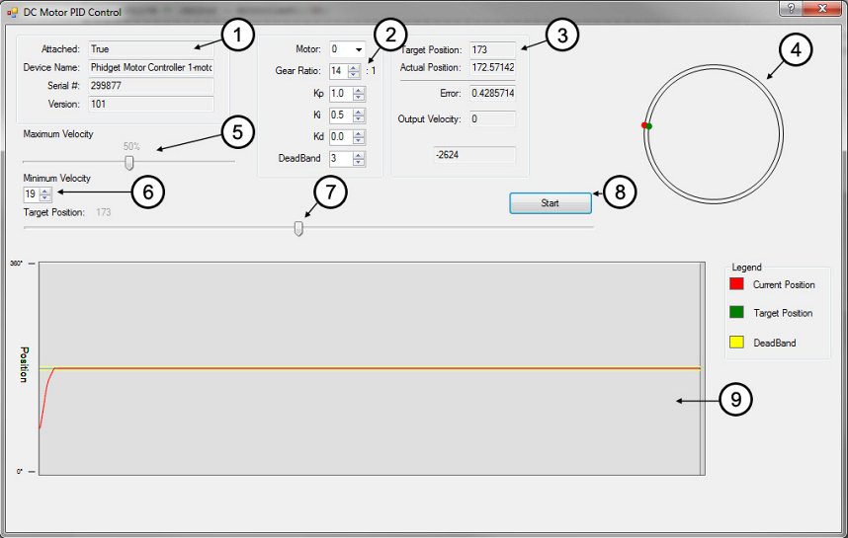This screenshot has width=848, height=538.
Task: Click the Ki input field
Action: coord(341,115)
